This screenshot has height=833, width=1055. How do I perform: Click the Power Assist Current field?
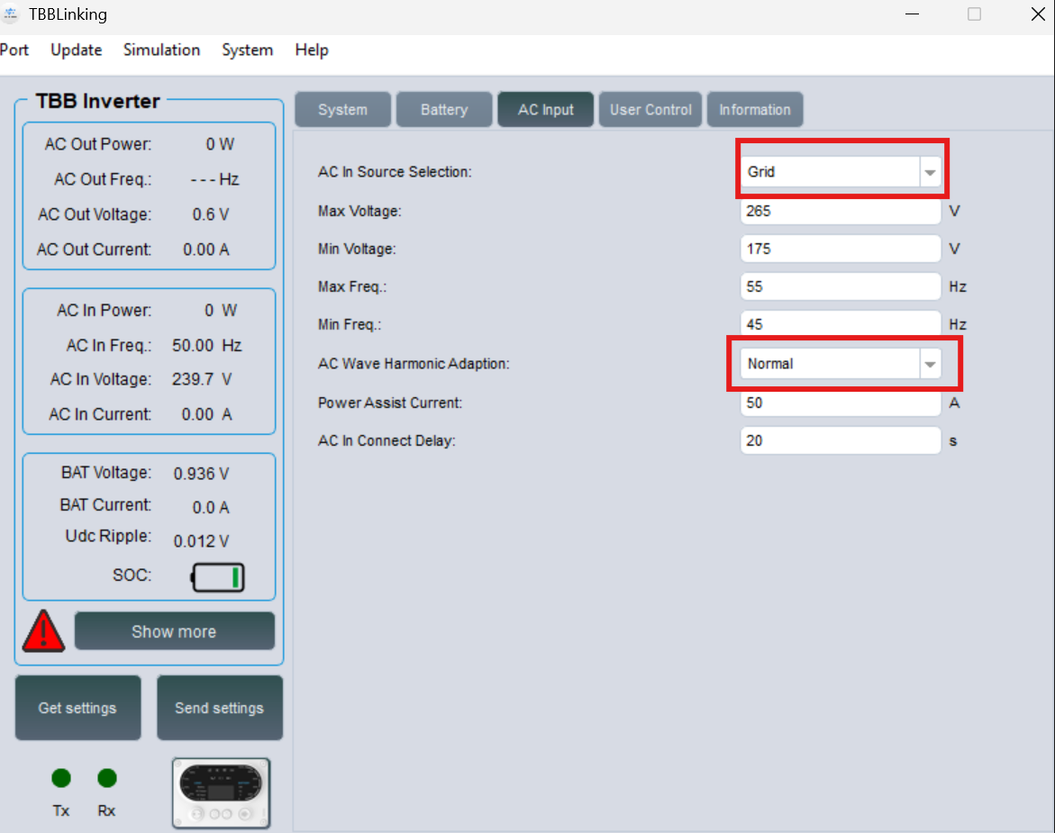coord(841,403)
